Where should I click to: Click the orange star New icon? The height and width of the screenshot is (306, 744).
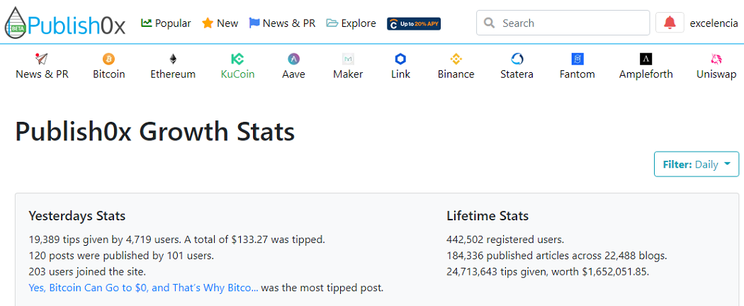coord(208,23)
